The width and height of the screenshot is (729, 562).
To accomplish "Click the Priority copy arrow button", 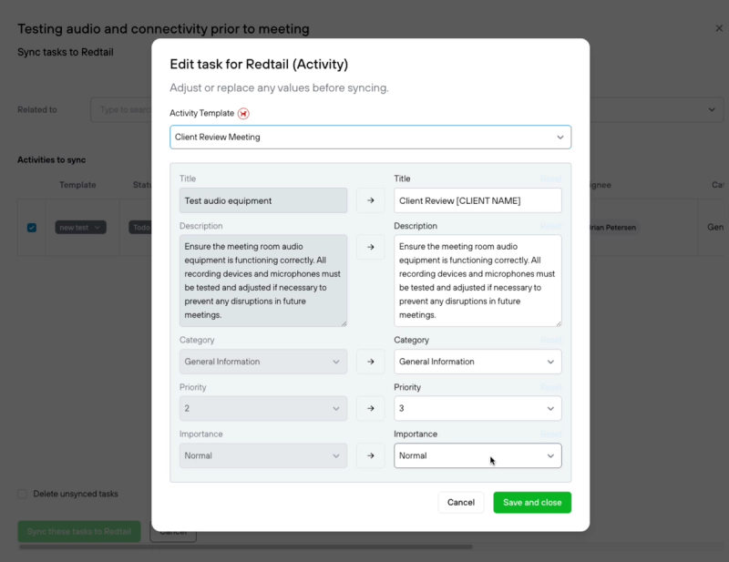I will (371, 408).
